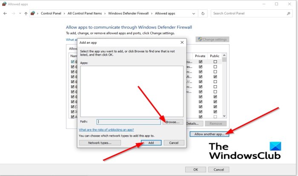The height and width of the screenshot is (176, 298).
Task: Confirm with the main window OK button
Action: (x=195, y=170)
